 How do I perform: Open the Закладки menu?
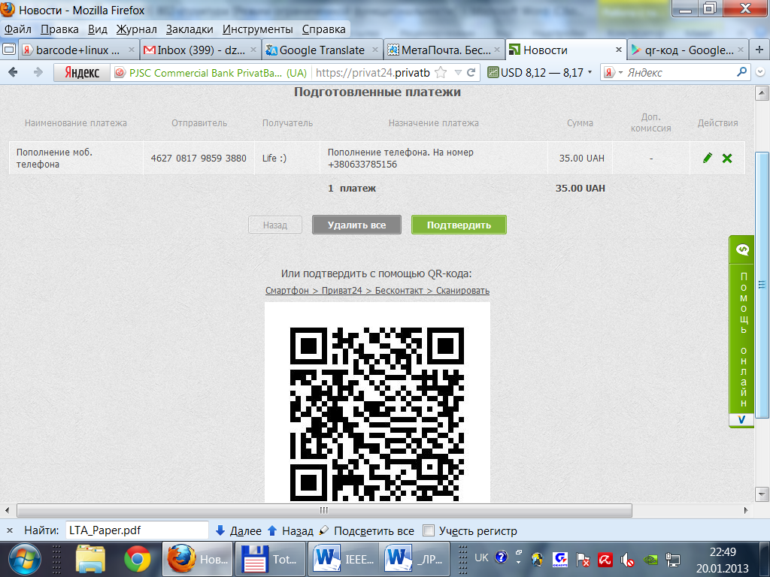pyautogui.click(x=189, y=29)
